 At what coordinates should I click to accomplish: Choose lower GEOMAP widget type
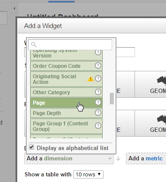tap(150, 123)
